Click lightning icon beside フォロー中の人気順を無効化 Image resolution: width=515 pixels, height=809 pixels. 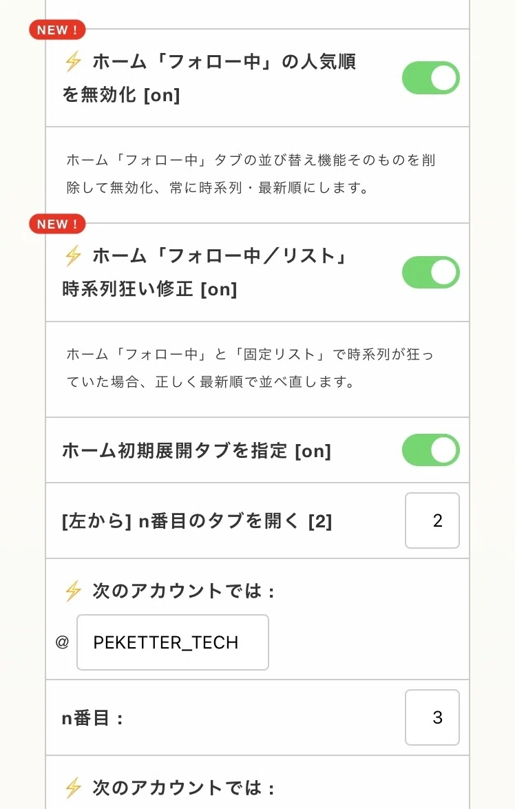pyautogui.click(x=73, y=62)
